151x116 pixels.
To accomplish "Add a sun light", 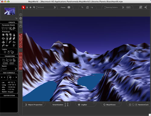I will coord(5,52).
